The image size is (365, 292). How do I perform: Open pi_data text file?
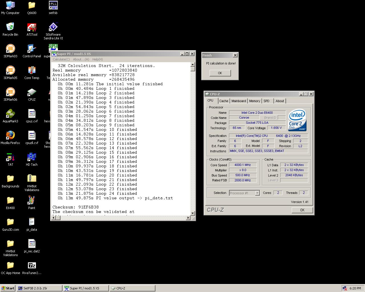tap(32, 224)
